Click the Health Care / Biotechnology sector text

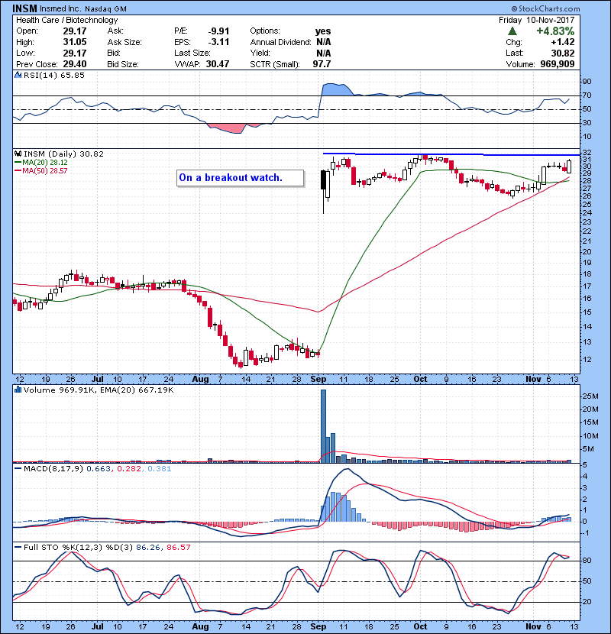click(67, 20)
